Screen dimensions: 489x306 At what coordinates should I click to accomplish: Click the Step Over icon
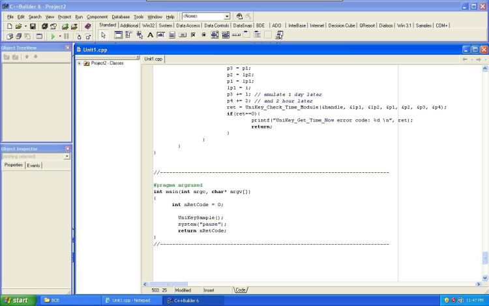[x=88, y=37]
